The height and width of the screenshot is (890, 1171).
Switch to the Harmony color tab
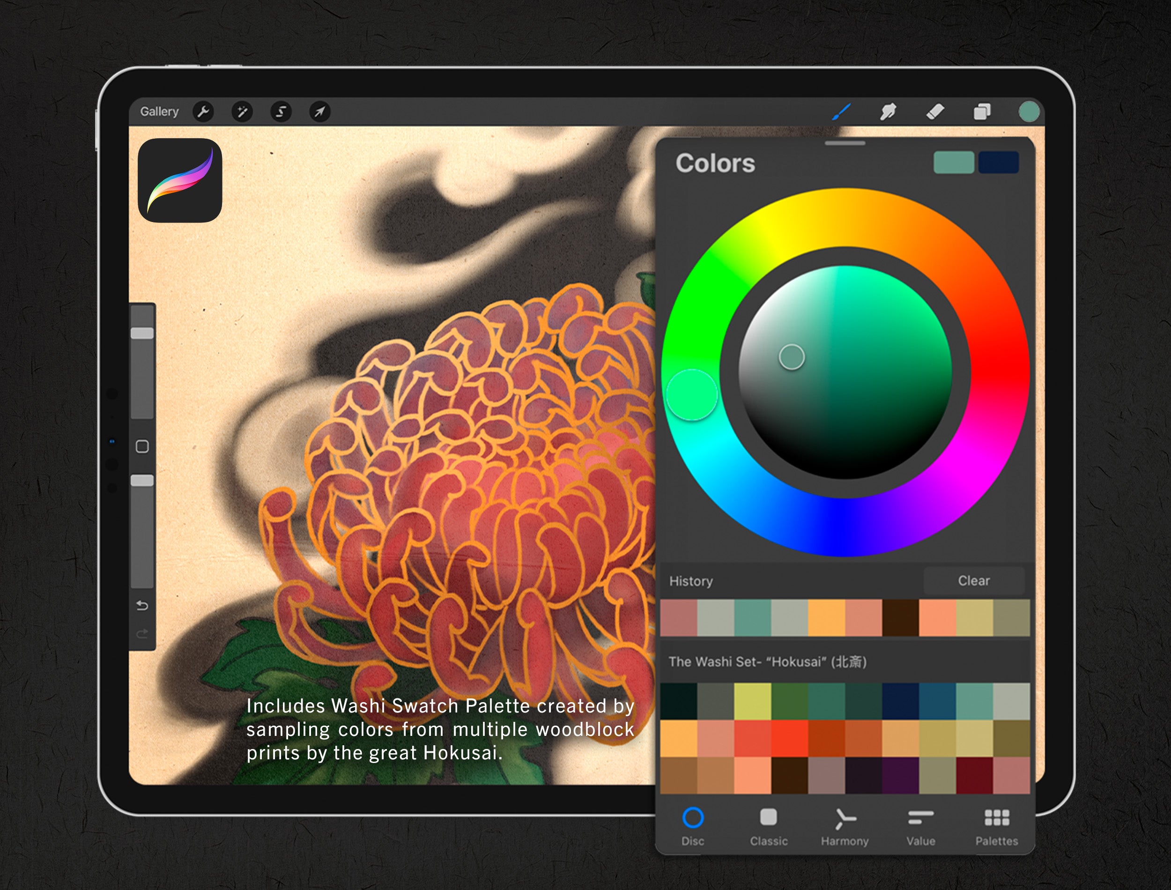845,827
